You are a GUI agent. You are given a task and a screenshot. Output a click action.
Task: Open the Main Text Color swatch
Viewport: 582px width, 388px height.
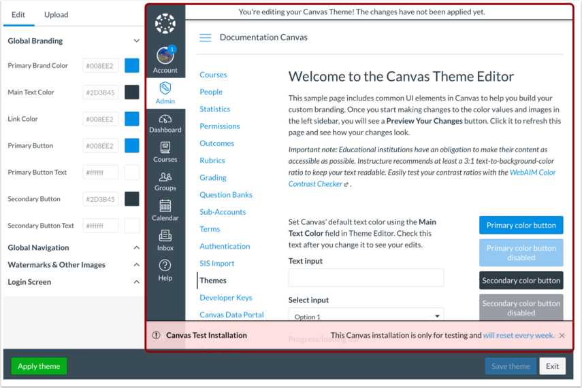click(x=132, y=92)
